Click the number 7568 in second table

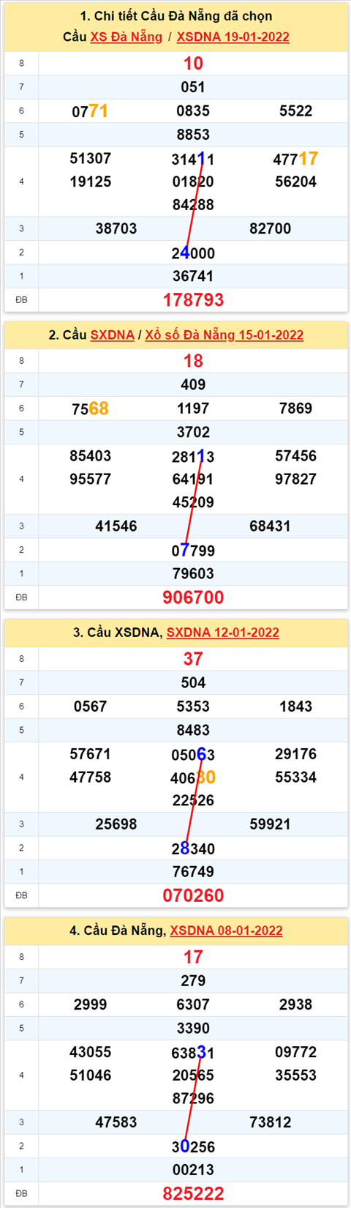click(90, 409)
